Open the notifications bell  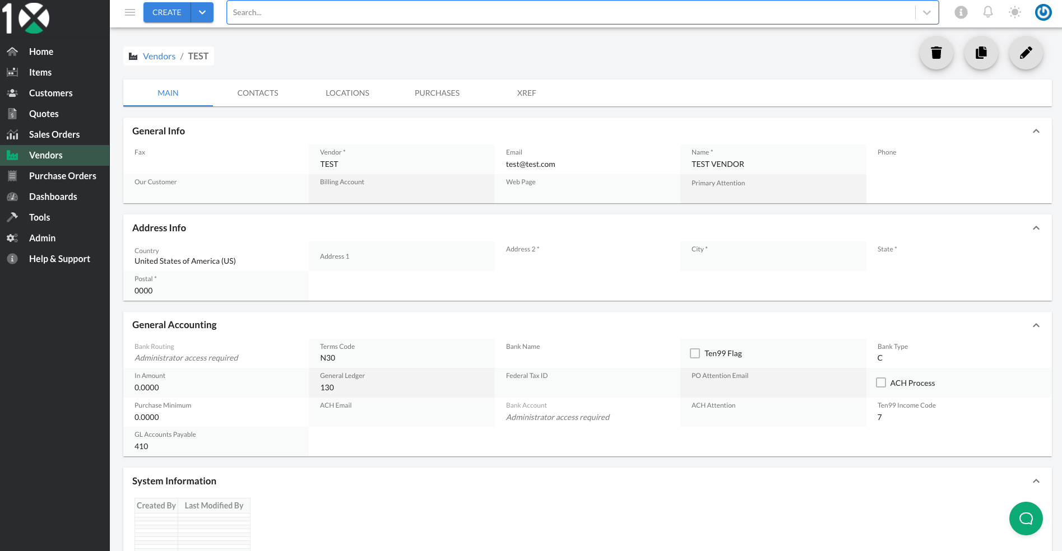coord(988,12)
